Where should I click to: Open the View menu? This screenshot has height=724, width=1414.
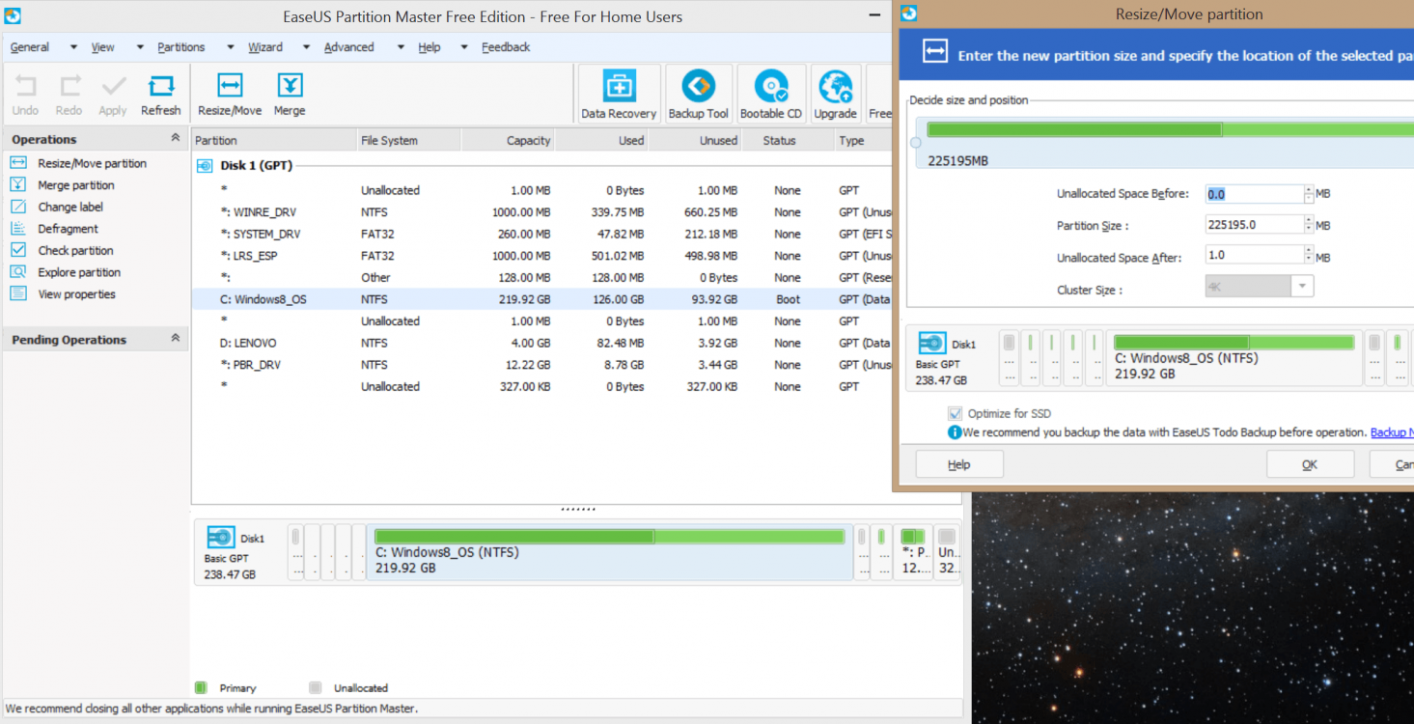coord(103,47)
